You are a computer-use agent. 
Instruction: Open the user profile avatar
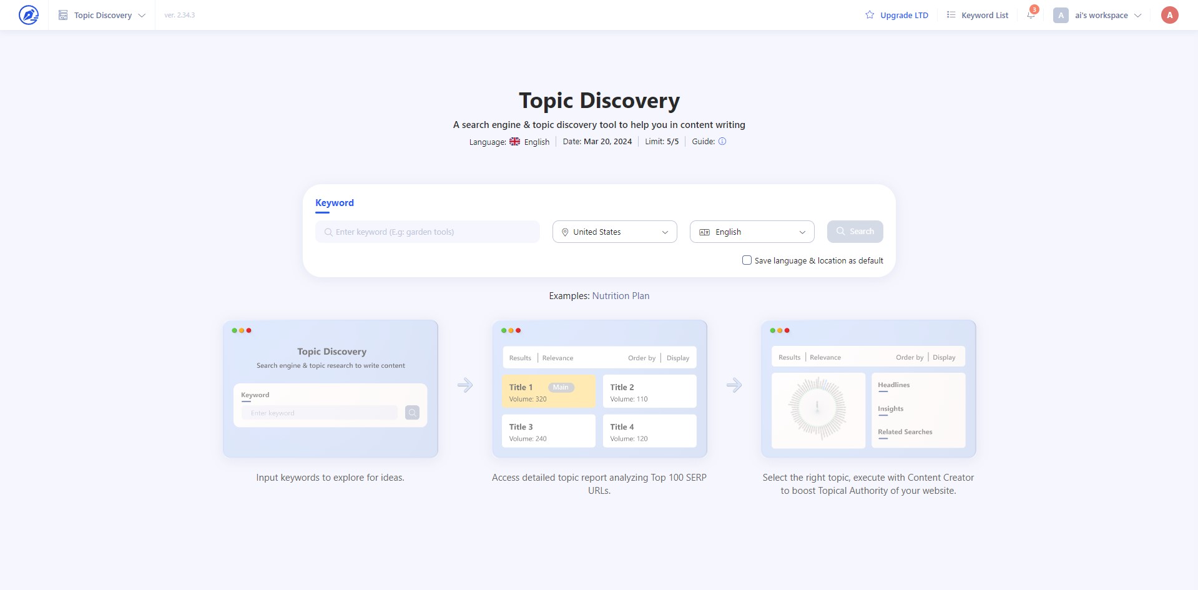1169,15
